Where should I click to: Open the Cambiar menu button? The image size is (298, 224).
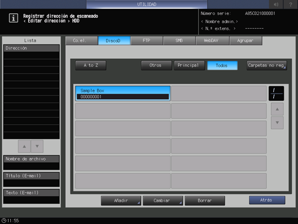[163, 200]
